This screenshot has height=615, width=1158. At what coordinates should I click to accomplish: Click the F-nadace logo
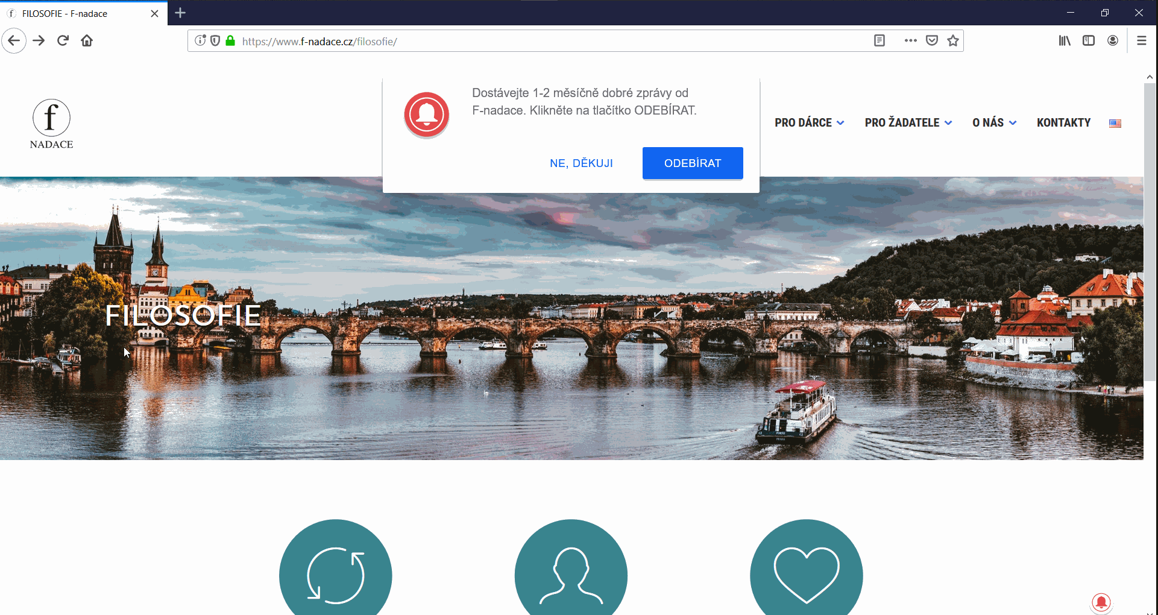coord(51,124)
